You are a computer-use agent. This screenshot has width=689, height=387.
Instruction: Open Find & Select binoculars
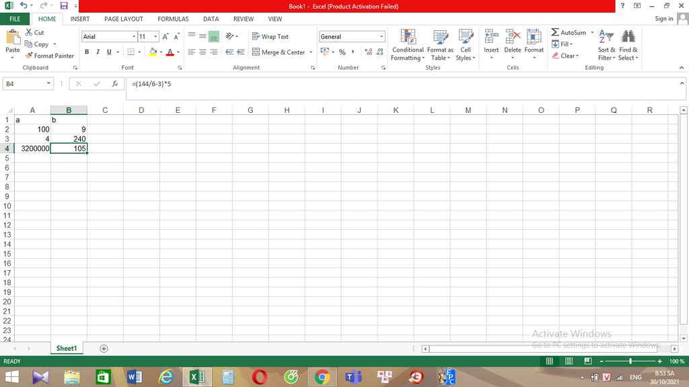point(628,45)
